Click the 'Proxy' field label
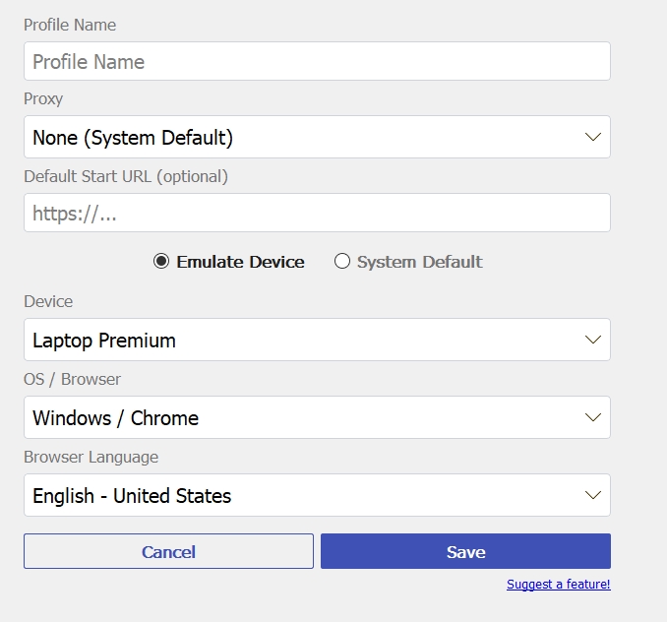Viewport: 667px width, 622px height. (x=43, y=99)
